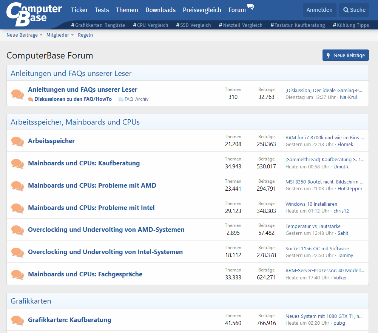Click the forum icon beside Probleme mit AMD
The image size is (378, 333).
18,186
